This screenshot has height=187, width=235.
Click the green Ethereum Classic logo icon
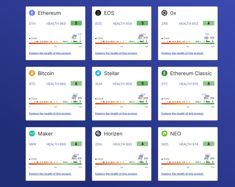[x=164, y=73]
